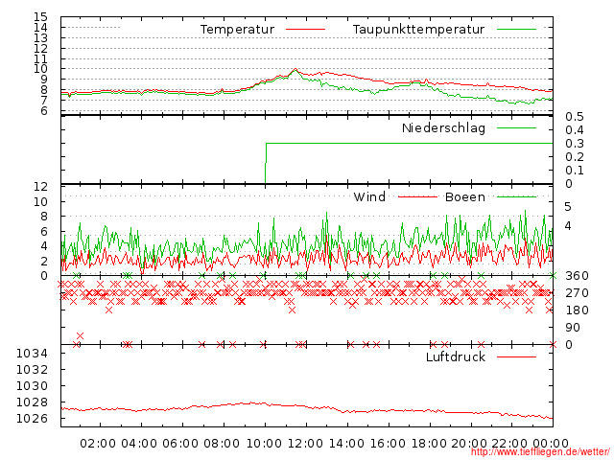
Task: Click the 6 temperature axis value
Action: [x=44, y=111]
